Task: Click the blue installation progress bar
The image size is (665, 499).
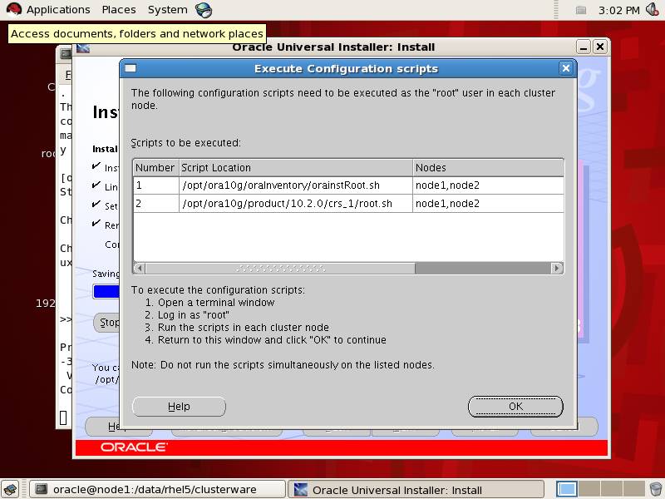Action: pos(106,292)
